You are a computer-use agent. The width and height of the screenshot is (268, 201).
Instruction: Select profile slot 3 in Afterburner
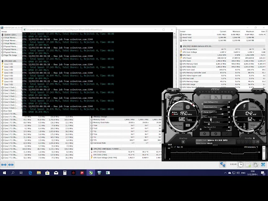tap(247, 142)
